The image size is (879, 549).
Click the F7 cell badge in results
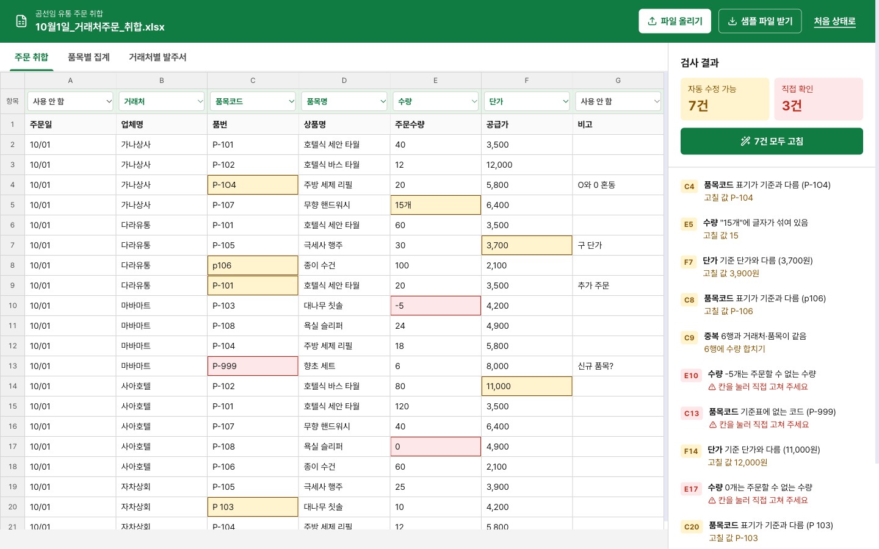tap(689, 262)
